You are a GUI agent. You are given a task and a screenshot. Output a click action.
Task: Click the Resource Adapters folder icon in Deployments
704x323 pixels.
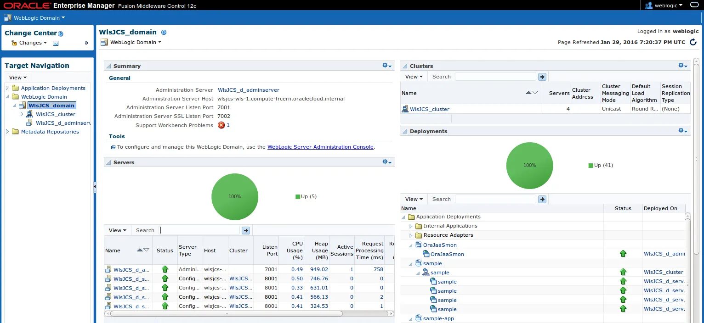click(419, 235)
